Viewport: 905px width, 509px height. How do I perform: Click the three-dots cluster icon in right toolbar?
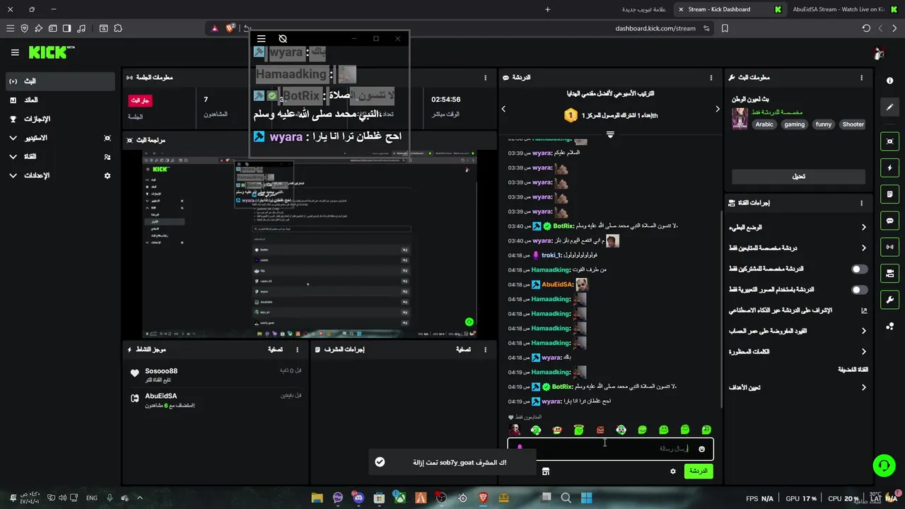point(889,326)
